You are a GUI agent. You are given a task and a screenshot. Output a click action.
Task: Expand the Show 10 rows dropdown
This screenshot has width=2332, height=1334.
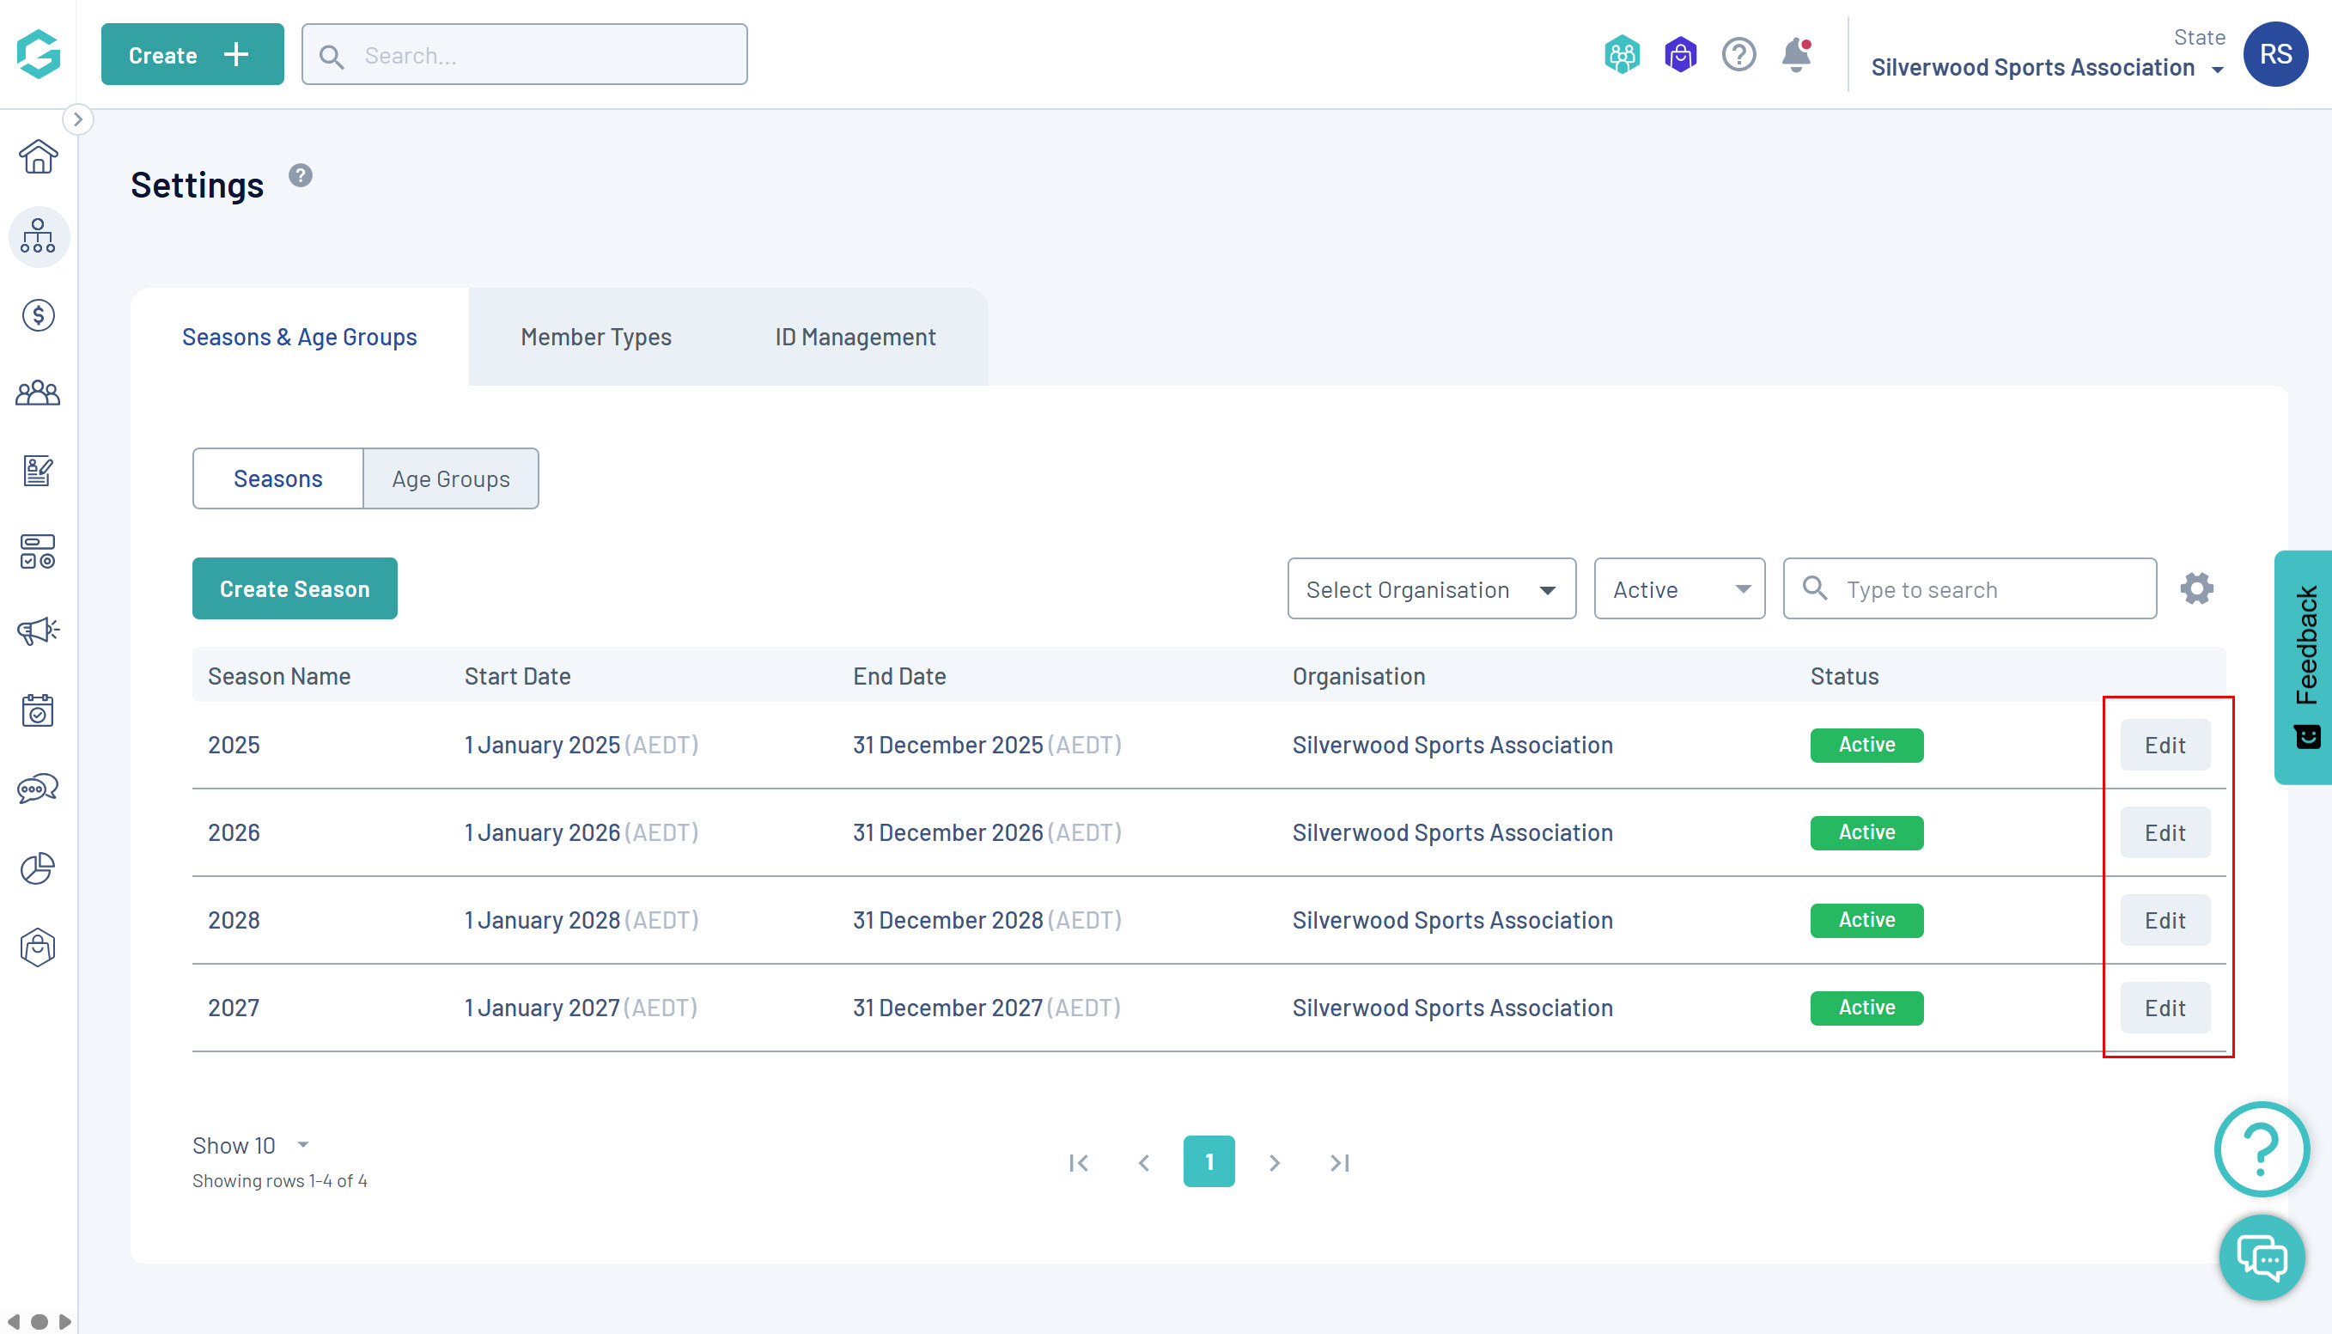250,1145
